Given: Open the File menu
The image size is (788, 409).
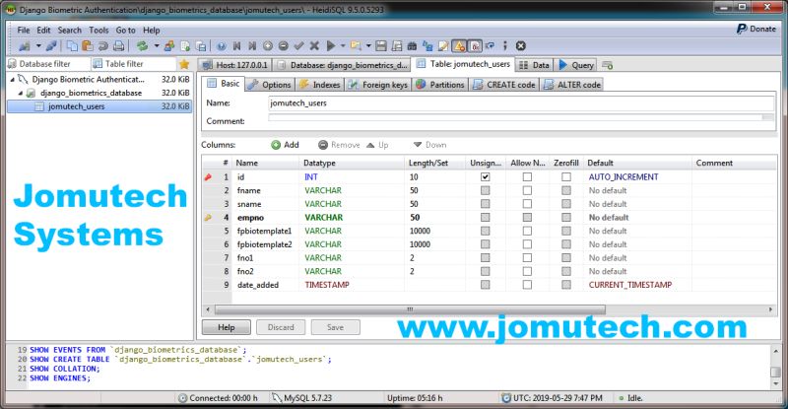Looking at the screenshot, I should tap(24, 31).
